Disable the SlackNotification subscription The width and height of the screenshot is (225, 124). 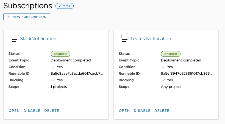(x=32, y=111)
